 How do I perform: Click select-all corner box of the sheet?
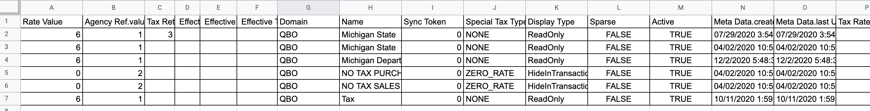point(10,7)
